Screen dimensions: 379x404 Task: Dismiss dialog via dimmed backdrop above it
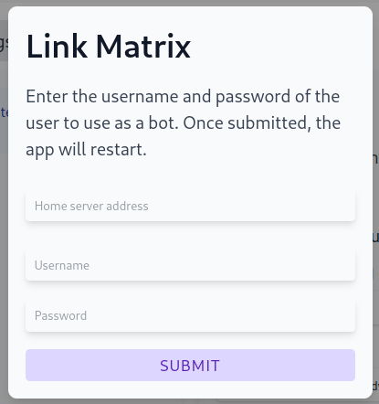(x=189, y=3)
